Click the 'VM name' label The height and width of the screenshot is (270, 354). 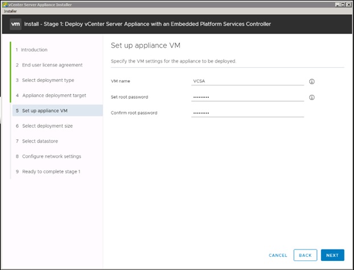tap(120, 81)
